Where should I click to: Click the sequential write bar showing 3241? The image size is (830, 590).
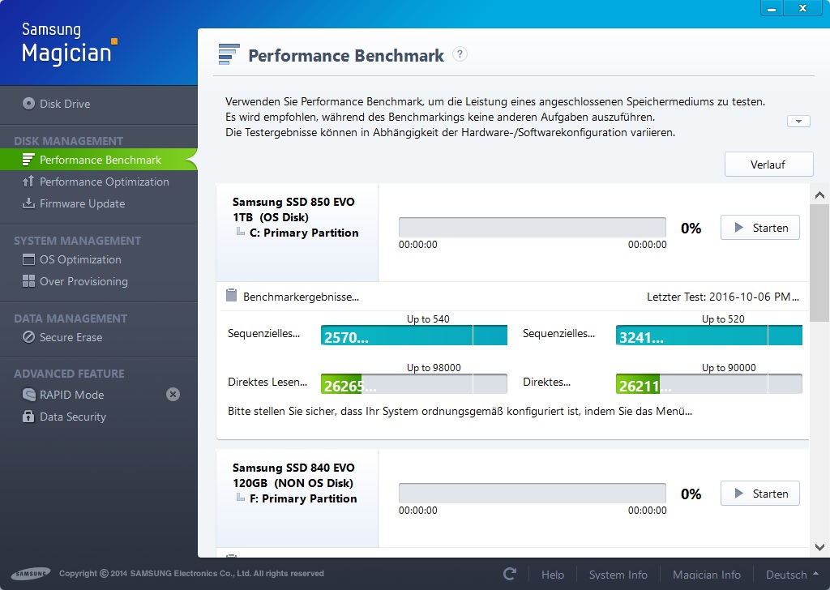[708, 336]
